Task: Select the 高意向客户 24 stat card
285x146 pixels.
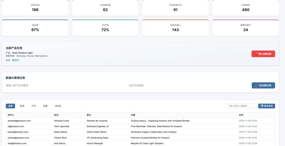Action: click(x=245, y=28)
